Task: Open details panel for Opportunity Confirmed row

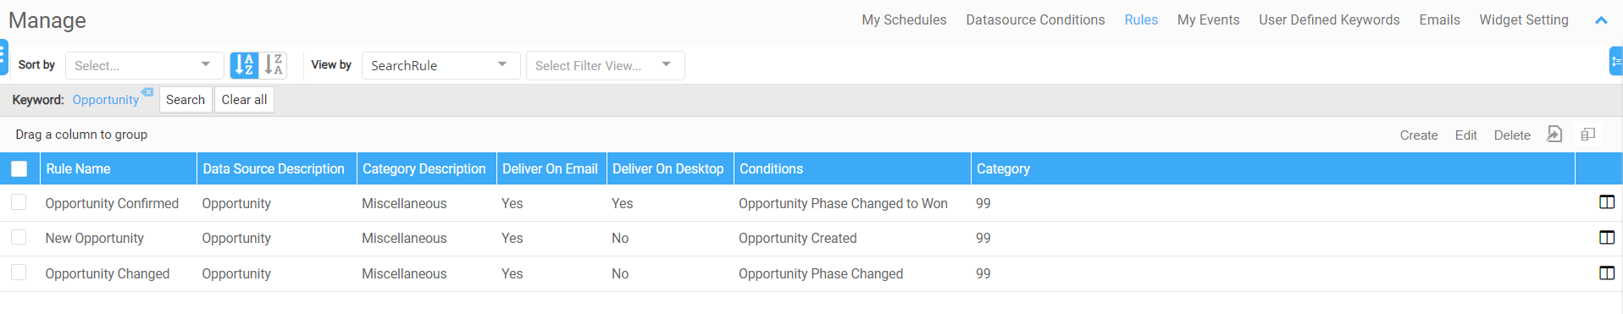Action: point(1607,202)
